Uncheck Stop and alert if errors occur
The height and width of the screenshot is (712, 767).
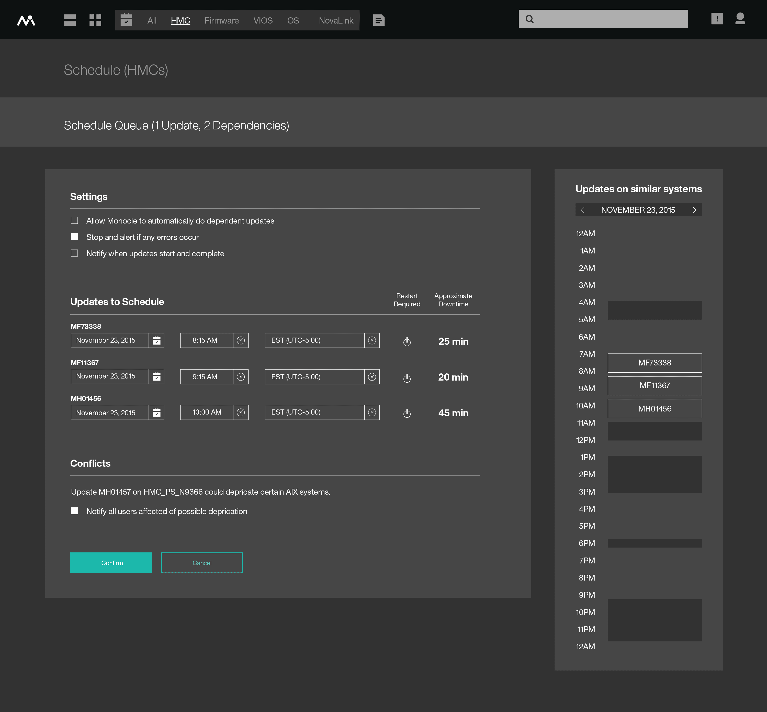coord(74,237)
